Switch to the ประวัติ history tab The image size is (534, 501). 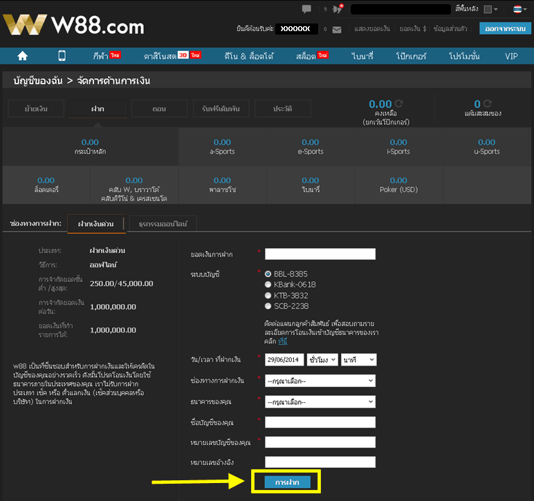pos(283,109)
